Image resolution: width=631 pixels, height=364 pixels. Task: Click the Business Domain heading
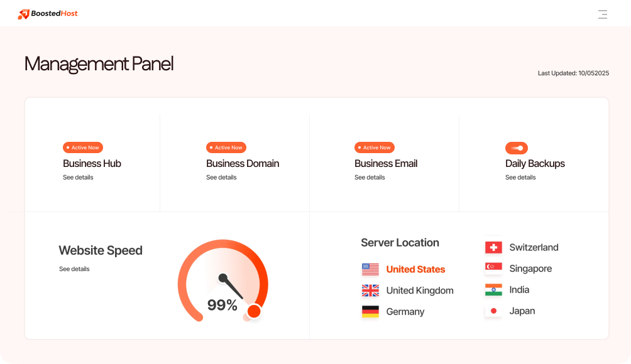[243, 164]
